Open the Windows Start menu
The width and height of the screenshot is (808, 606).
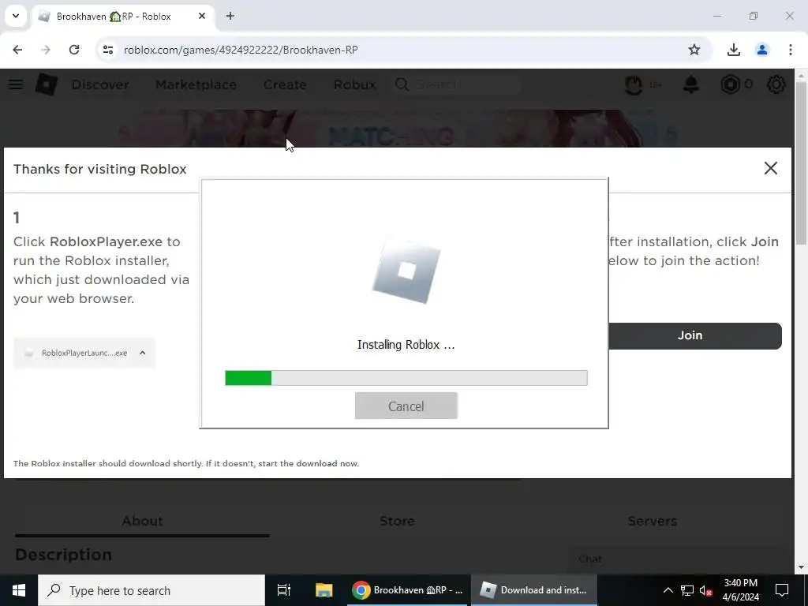pos(19,590)
